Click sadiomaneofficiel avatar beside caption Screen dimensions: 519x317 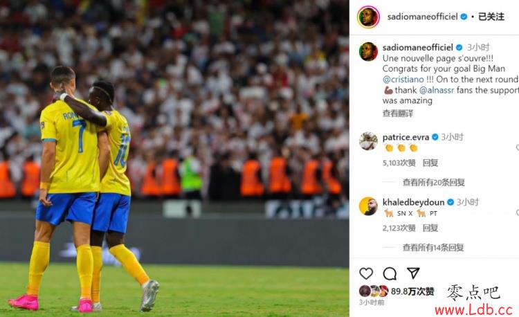point(368,52)
